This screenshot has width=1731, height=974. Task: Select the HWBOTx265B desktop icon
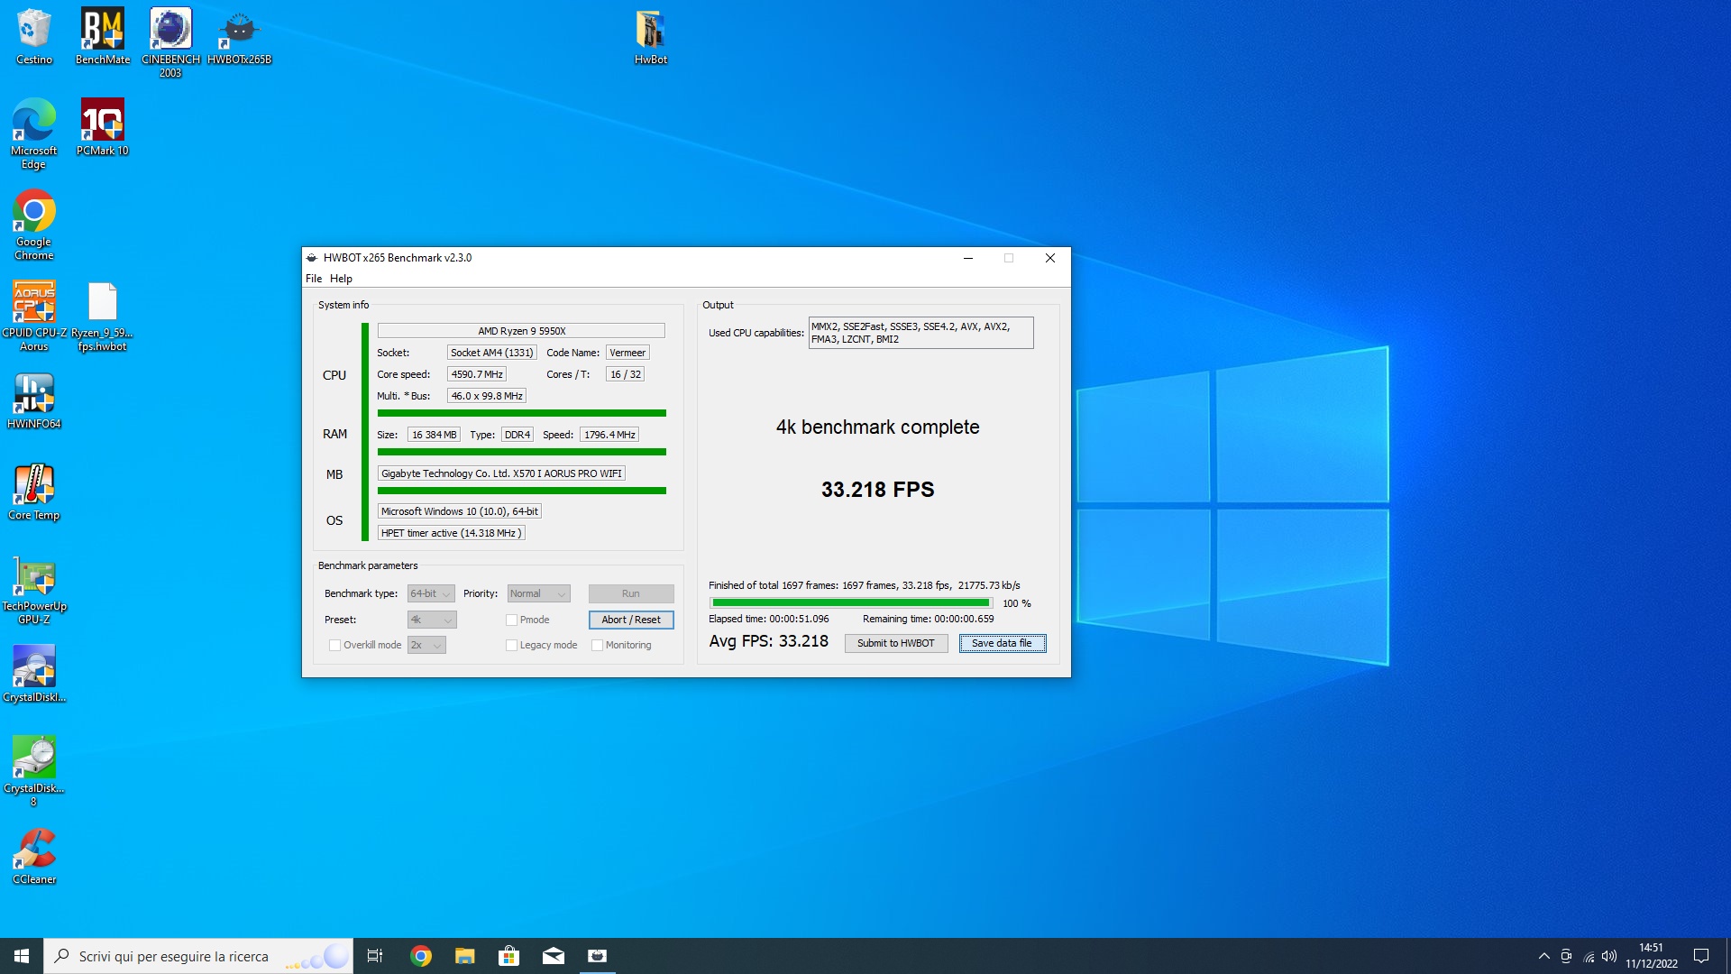(x=239, y=37)
